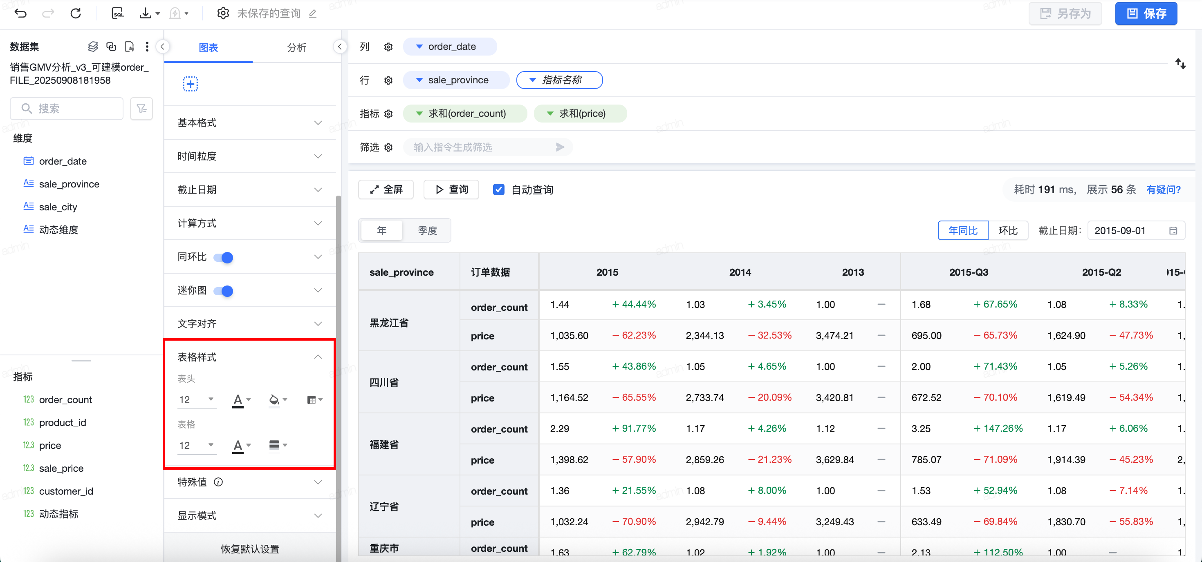The height and width of the screenshot is (562, 1202).
Task: Select the 季度 time tab
Action: point(427,230)
